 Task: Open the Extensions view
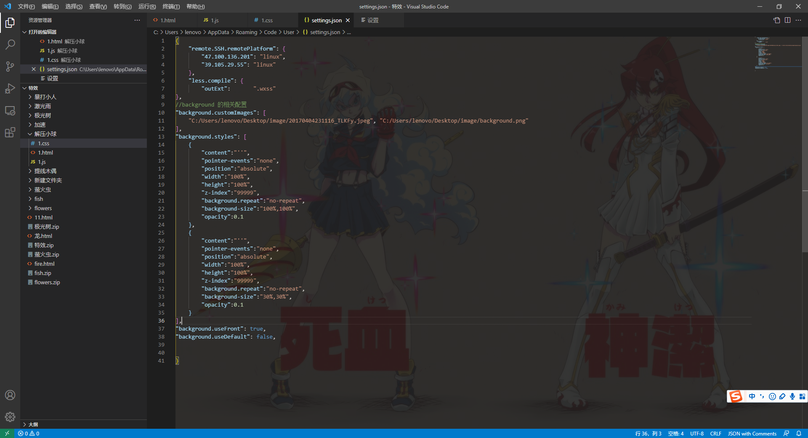tap(10, 133)
